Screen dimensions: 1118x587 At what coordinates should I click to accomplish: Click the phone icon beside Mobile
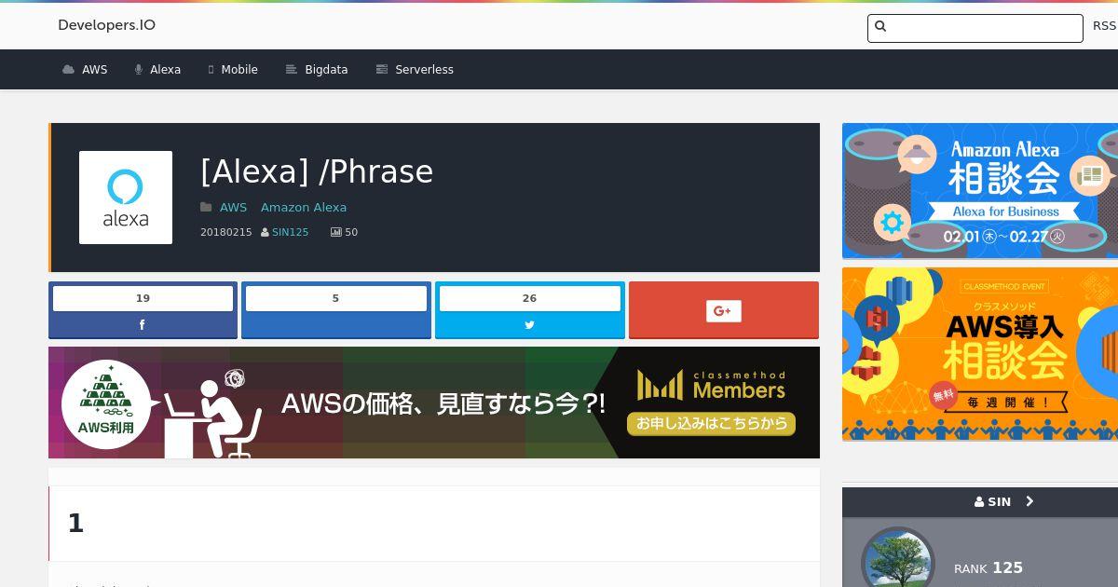[x=211, y=70]
